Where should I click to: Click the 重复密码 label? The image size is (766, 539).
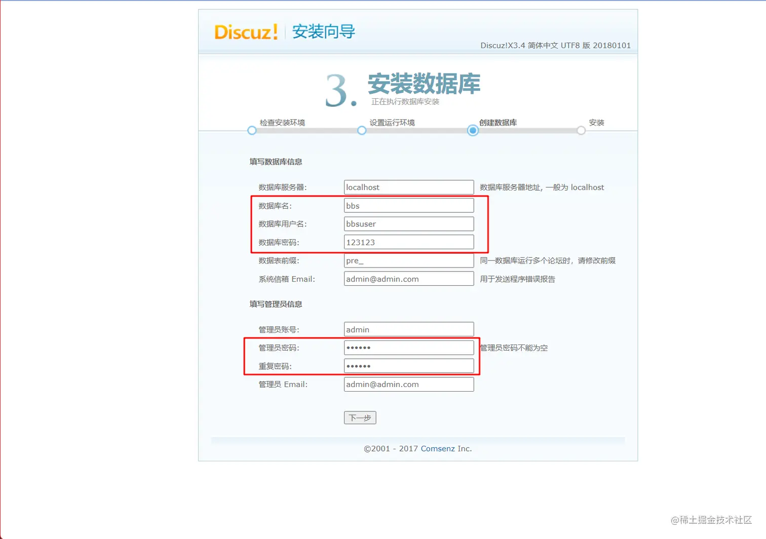(275, 366)
